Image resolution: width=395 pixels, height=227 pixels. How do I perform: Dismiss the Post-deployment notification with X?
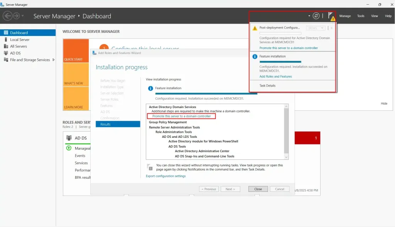(331, 28)
